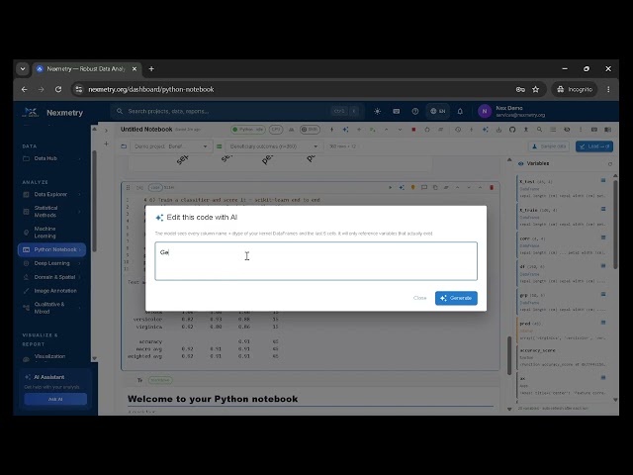Click the cell's lightbulb explain icon
Image resolution: width=633 pixels, height=475 pixels.
coord(412,187)
